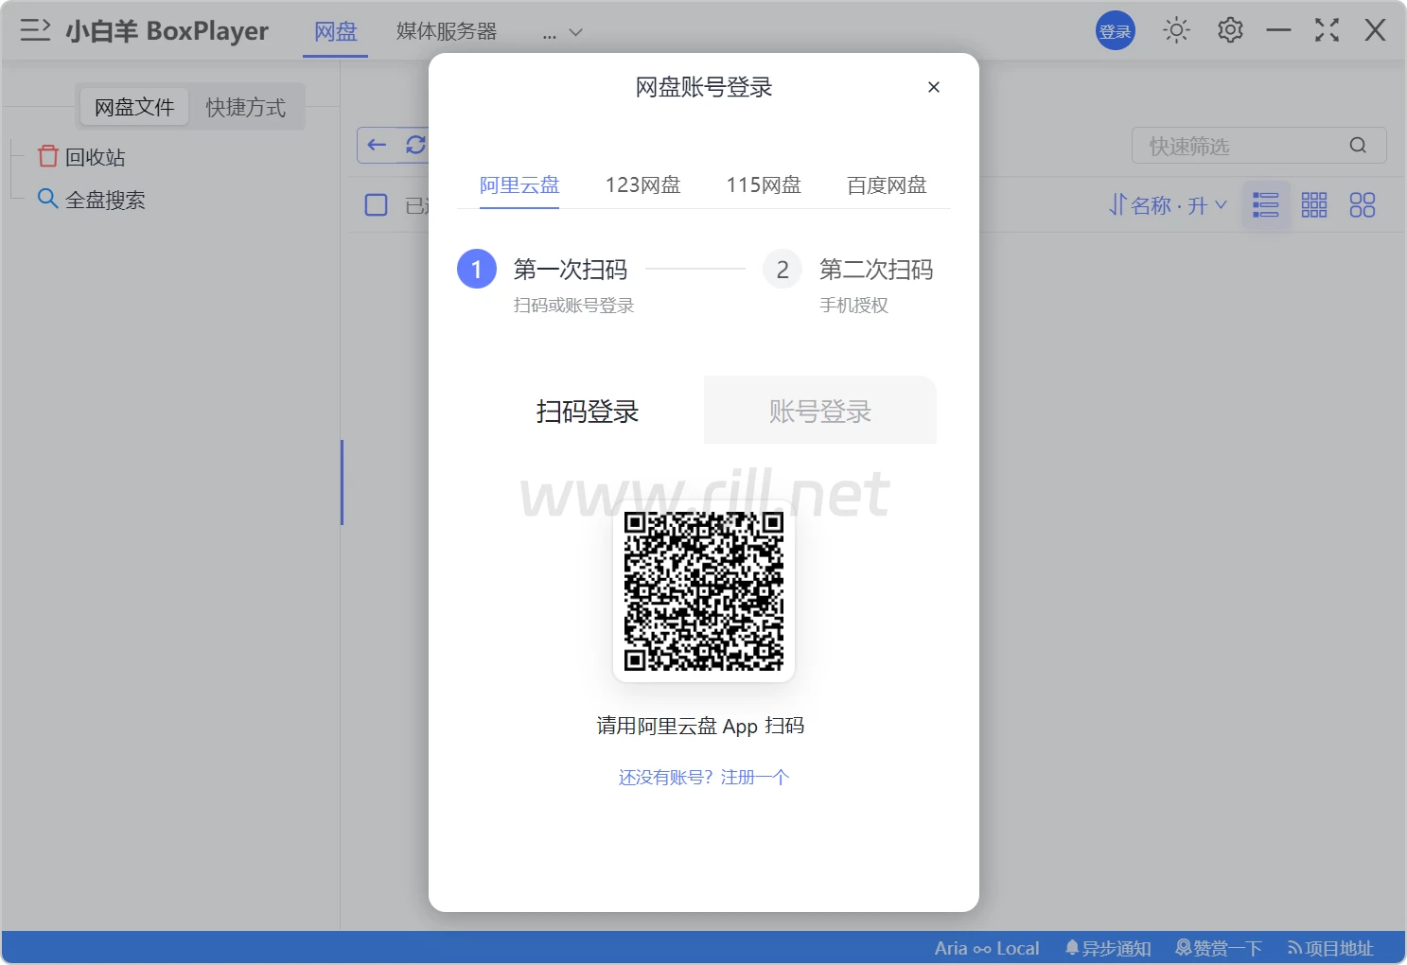Image resolution: width=1407 pixels, height=965 pixels.
Task: Toggle the sidebar collapse menu icon
Action: [x=35, y=30]
